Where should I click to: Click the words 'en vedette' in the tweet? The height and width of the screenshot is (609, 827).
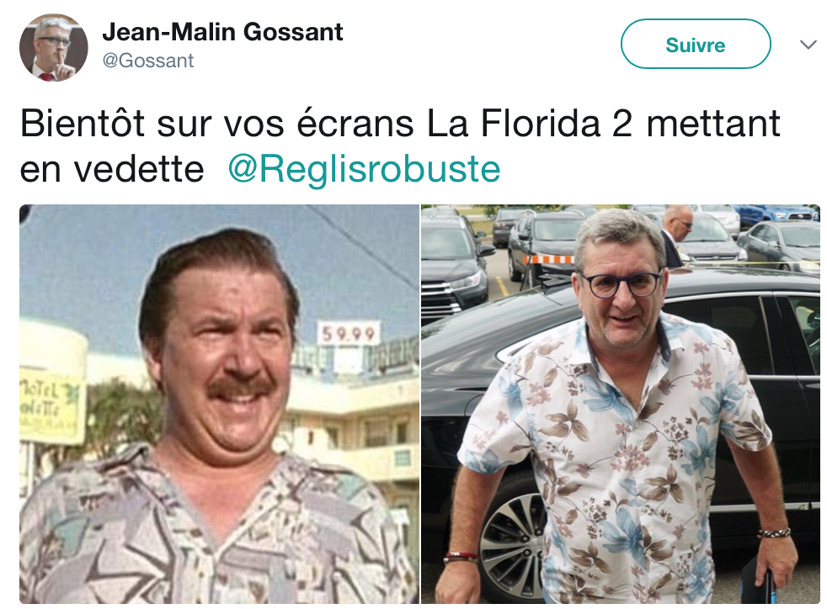(112, 170)
